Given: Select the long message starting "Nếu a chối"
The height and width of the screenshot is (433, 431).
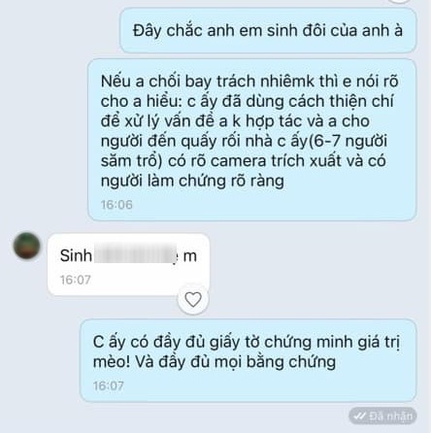Looking at the screenshot, I should (x=252, y=140).
